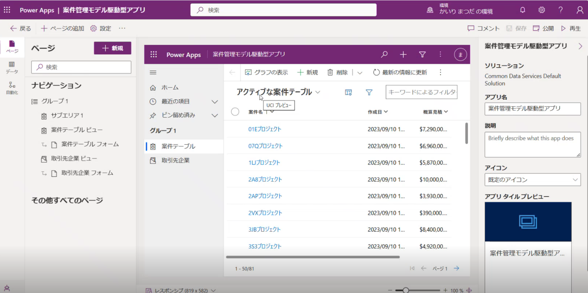Open the 01Eプロジェクト record link
The height and width of the screenshot is (293, 588).
coord(265,129)
